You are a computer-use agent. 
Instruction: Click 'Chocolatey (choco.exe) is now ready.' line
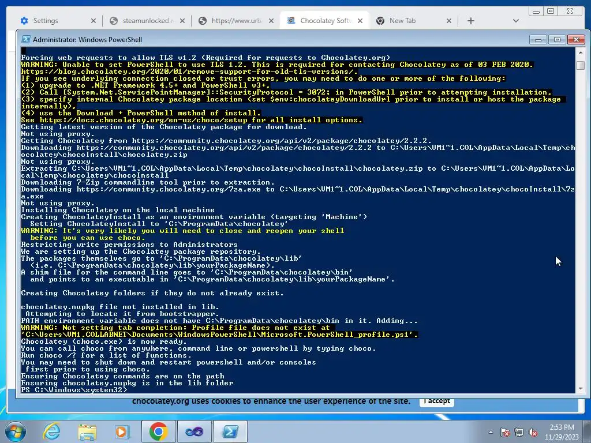tap(104, 341)
